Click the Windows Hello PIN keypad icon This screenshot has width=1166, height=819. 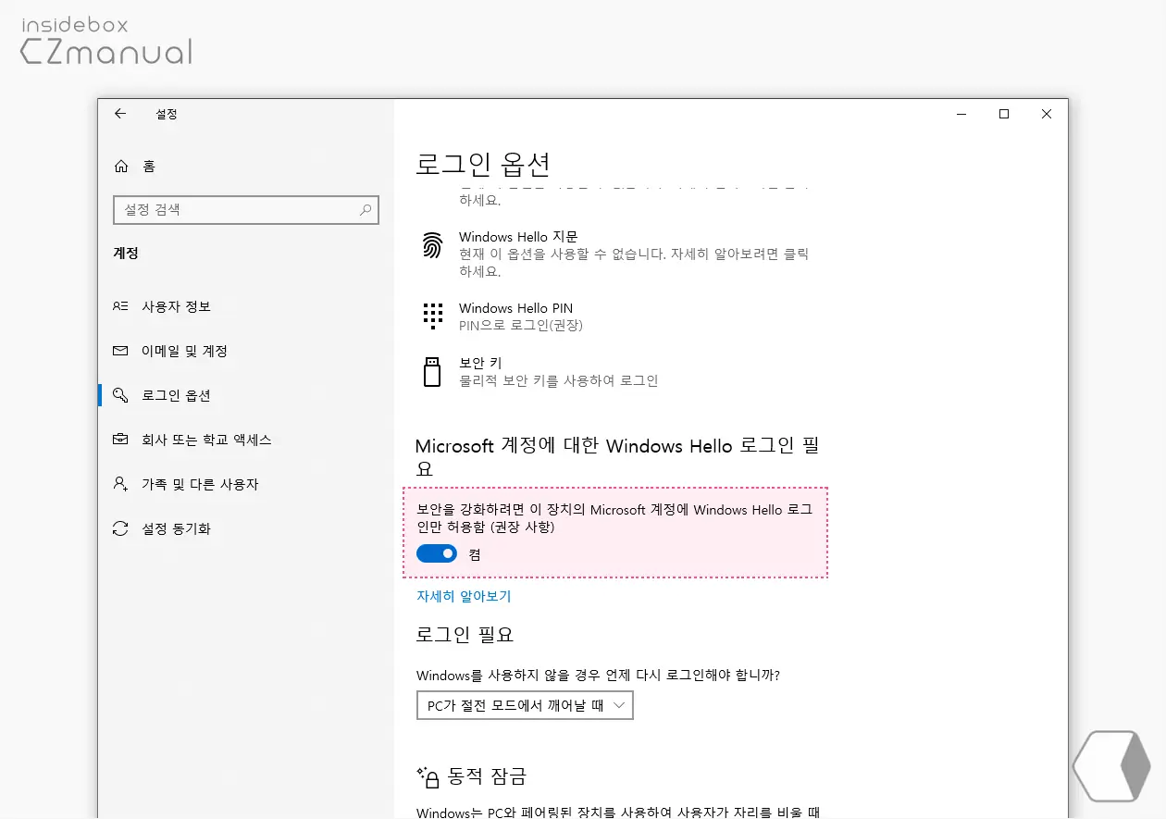click(432, 316)
